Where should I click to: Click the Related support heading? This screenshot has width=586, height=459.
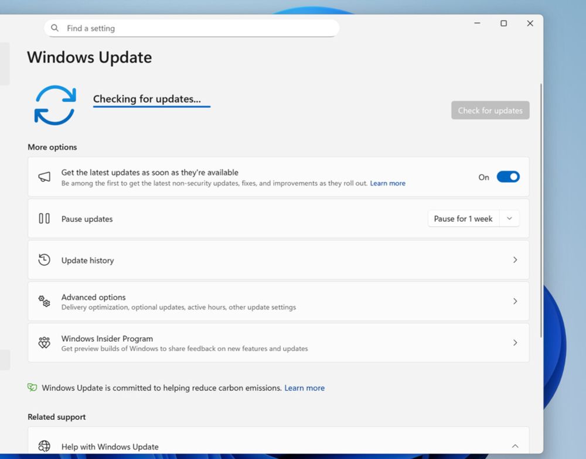(56, 417)
